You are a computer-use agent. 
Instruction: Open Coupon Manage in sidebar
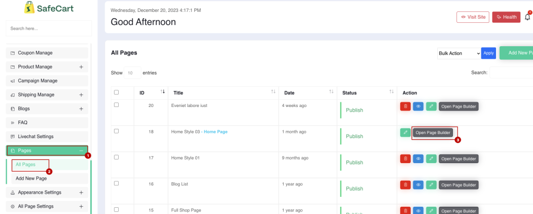[47, 53]
